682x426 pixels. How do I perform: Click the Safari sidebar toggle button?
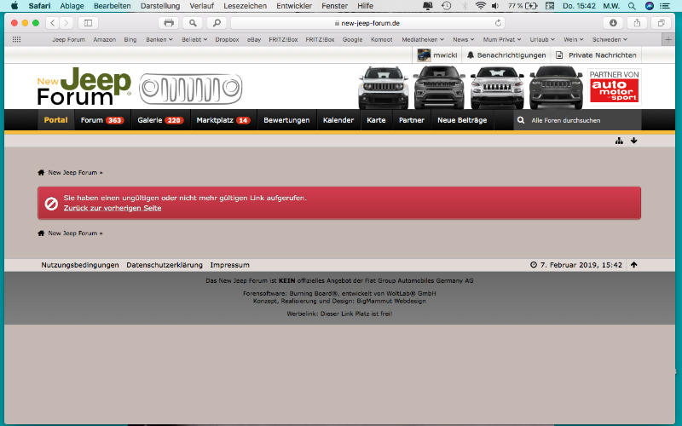(88, 22)
